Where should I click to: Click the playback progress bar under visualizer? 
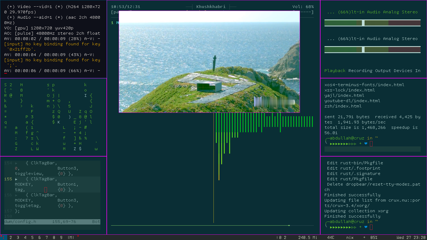pos(212,226)
